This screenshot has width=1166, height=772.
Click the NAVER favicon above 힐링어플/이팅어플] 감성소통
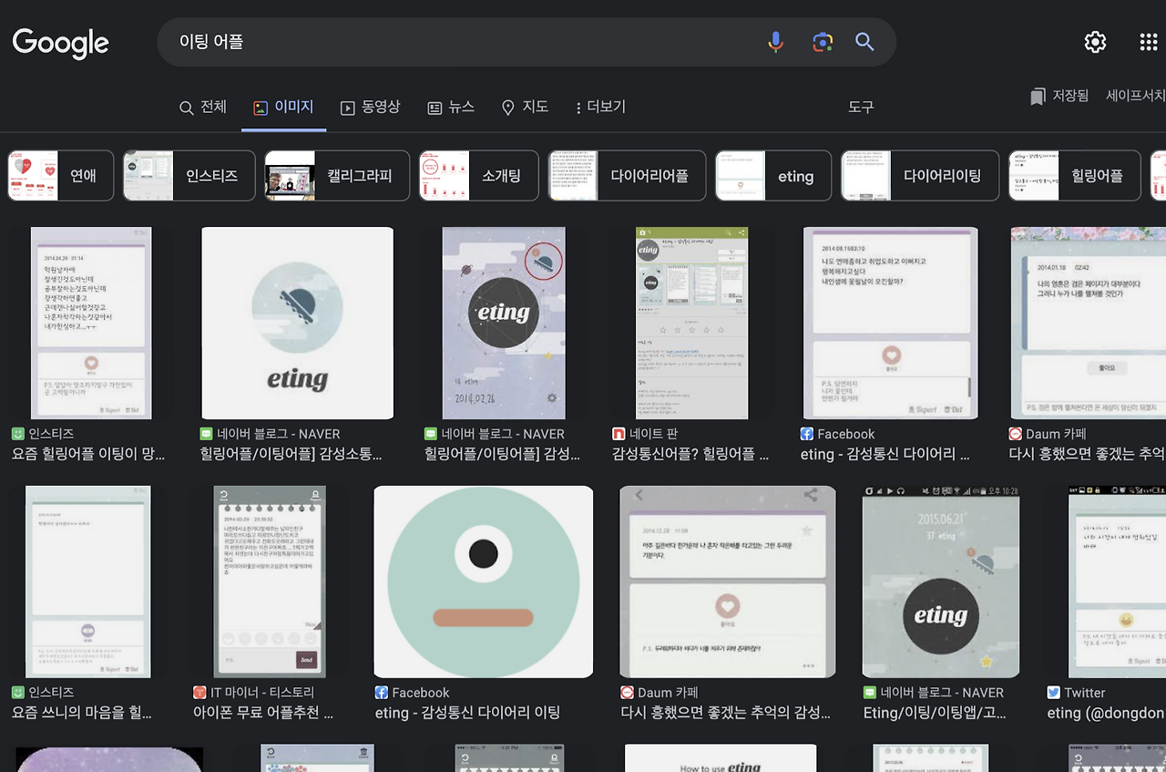206,434
